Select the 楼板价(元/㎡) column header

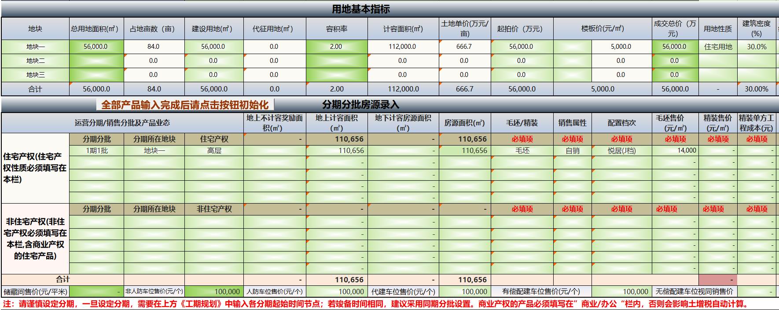coord(603,29)
